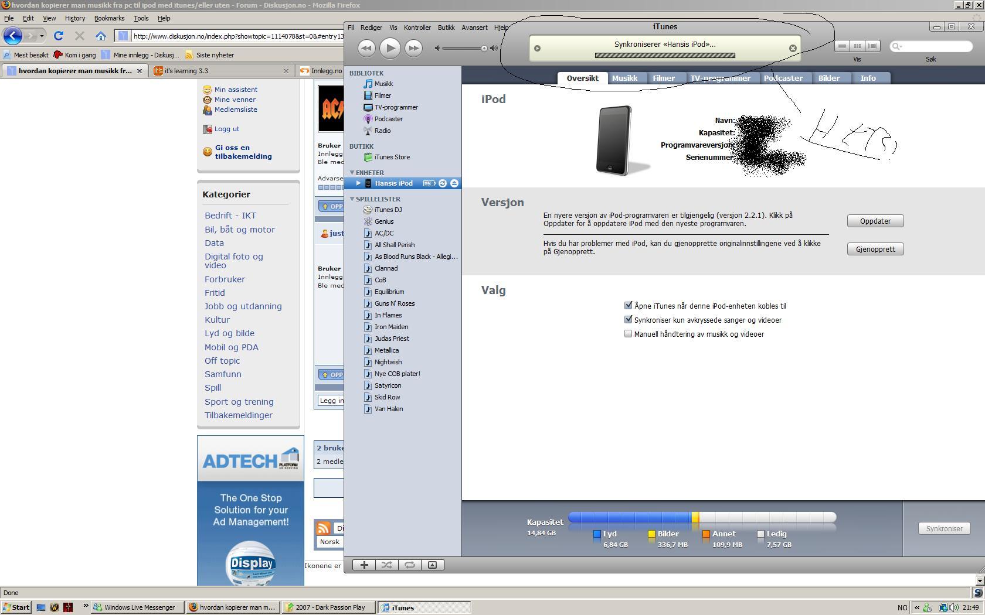Screen dimensions: 985x615
Task: Select the Metallica playlist
Action: [x=386, y=350]
